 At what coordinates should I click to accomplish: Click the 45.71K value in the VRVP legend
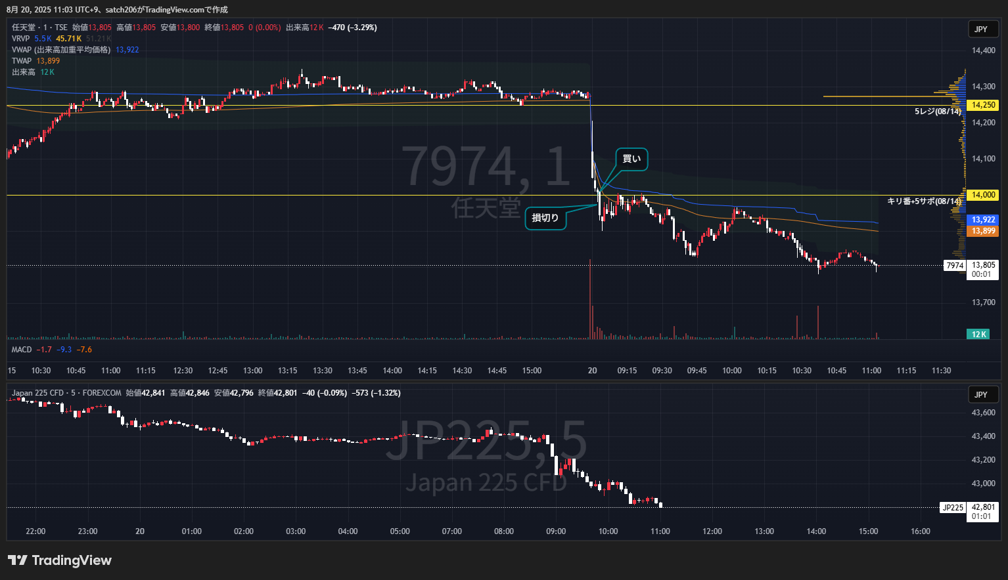(x=69, y=39)
